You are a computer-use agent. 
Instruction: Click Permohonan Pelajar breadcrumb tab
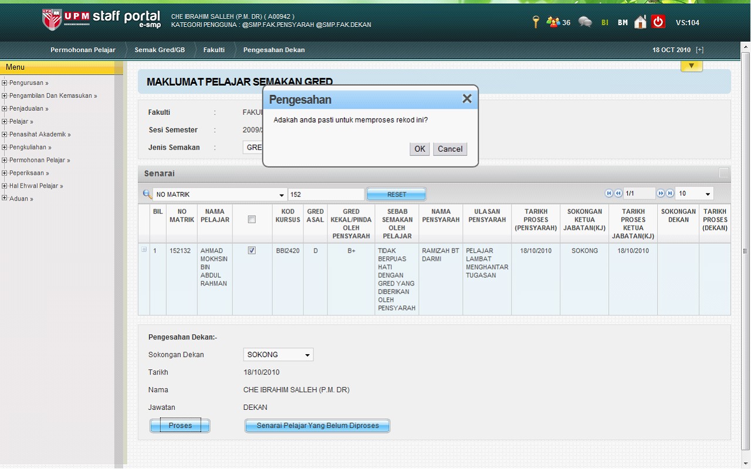83,50
